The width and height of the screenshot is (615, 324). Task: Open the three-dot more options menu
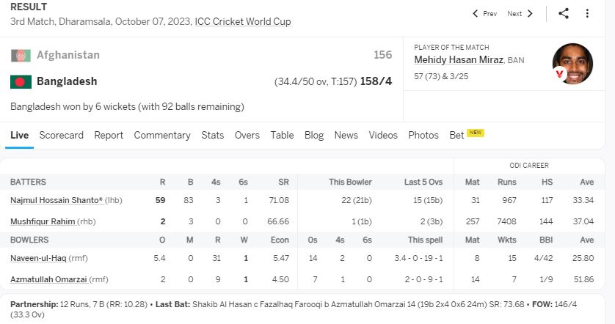click(x=587, y=13)
